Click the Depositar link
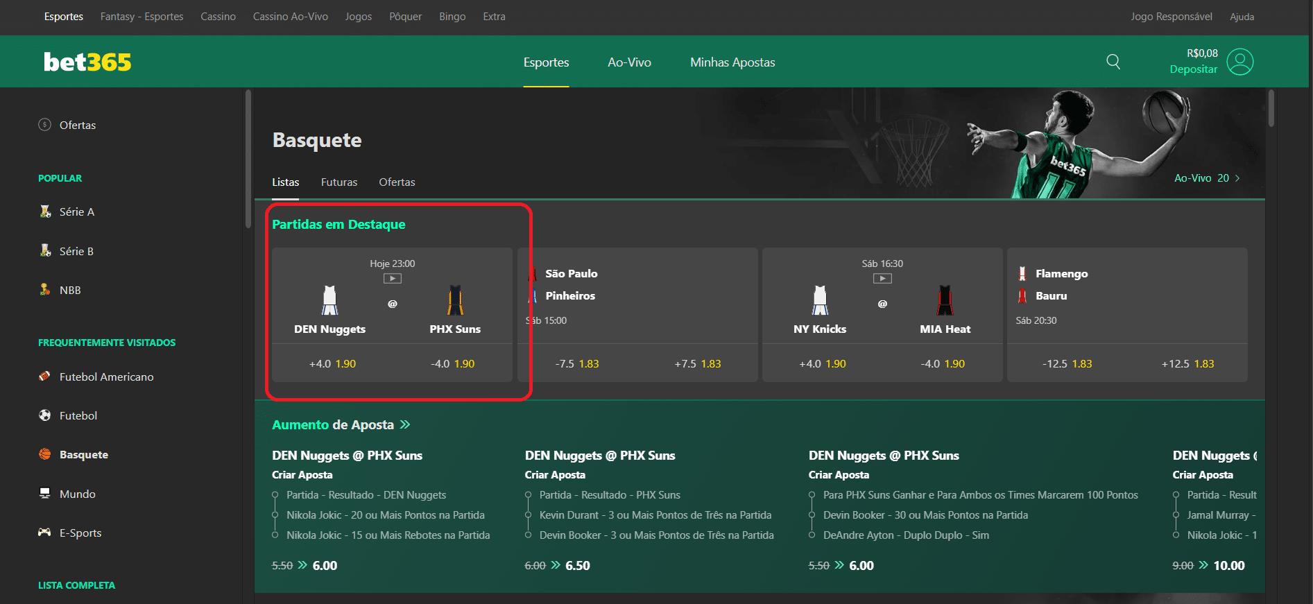 (x=1193, y=69)
